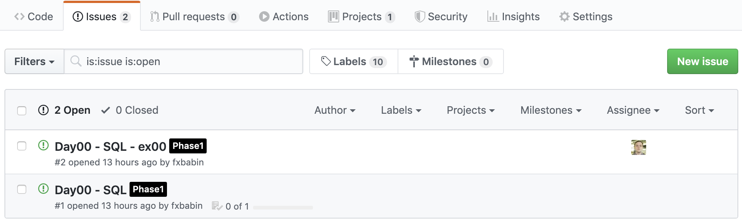742x223 pixels.
Task: Switch to the Pull requests tab
Action: 194,17
